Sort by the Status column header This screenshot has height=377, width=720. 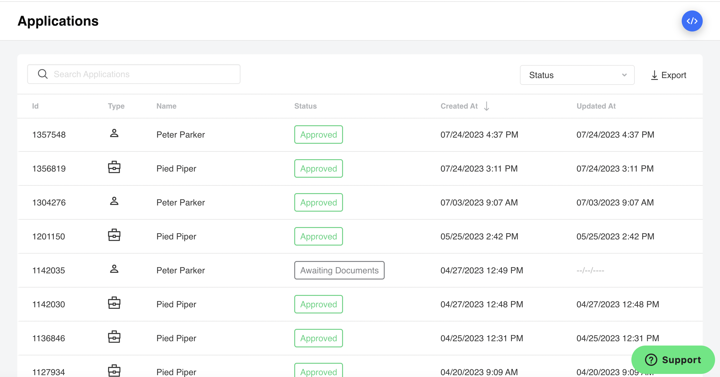pos(305,106)
